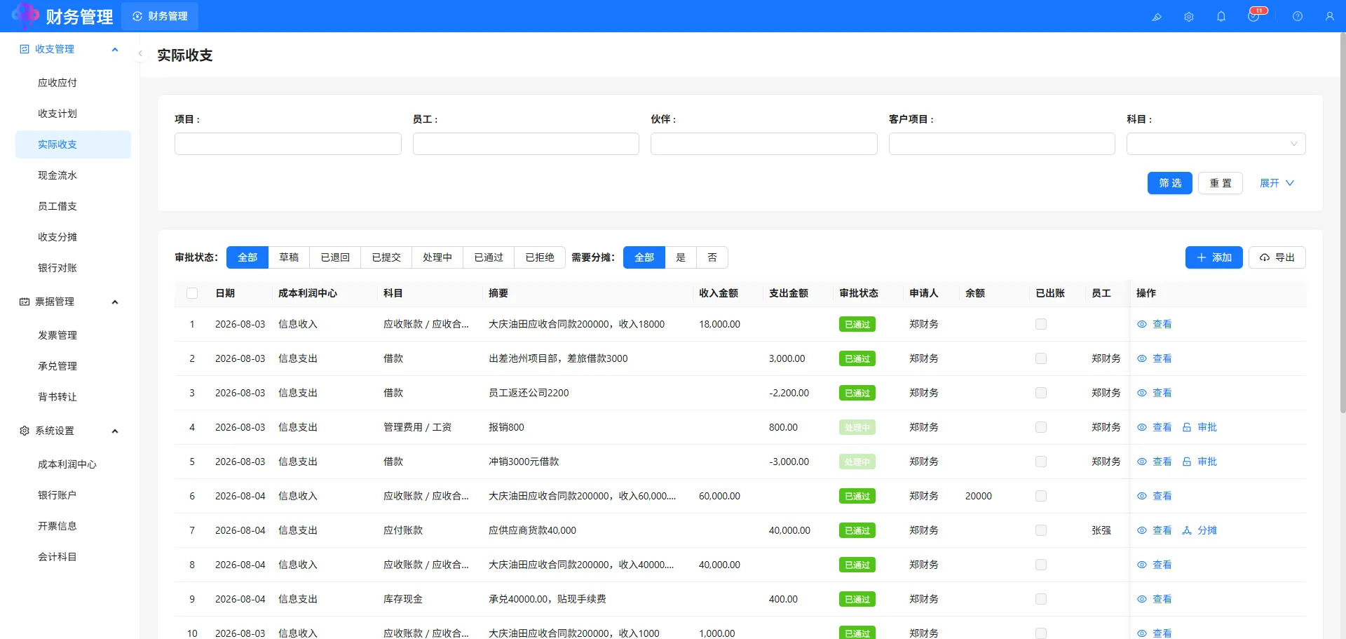Click the 票据管理 menu icon

coord(25,302)
